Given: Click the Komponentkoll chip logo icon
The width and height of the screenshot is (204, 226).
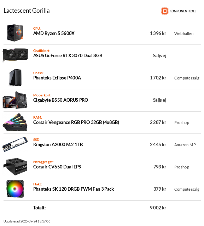Looking at the screenshot, I should tap(165, 11).
